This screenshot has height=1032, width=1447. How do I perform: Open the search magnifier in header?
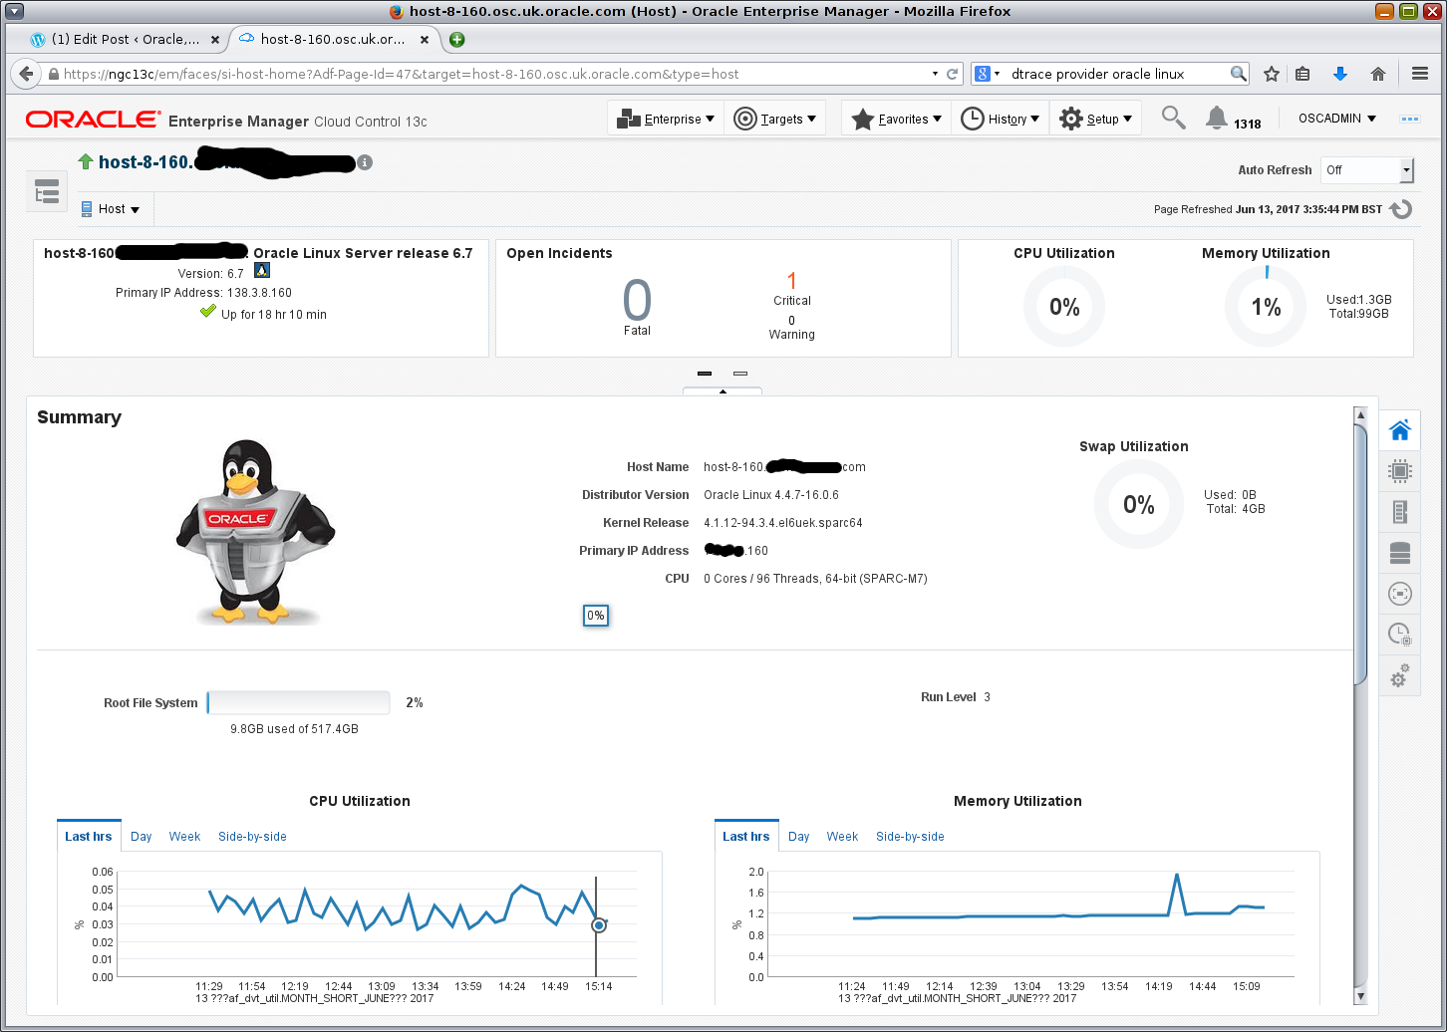1173,119
